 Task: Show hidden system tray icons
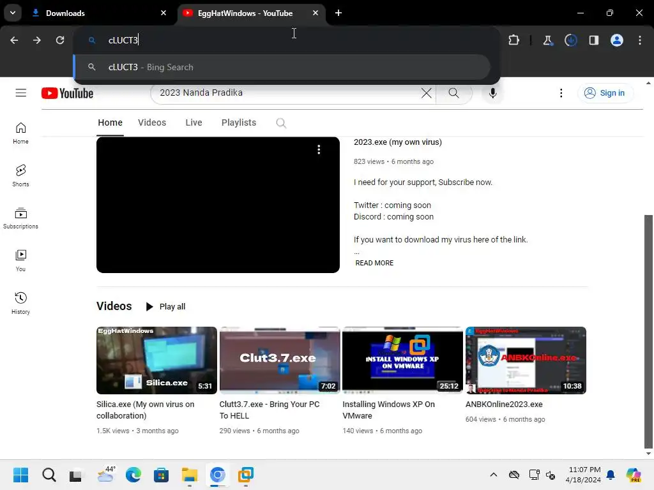point(494,475)
